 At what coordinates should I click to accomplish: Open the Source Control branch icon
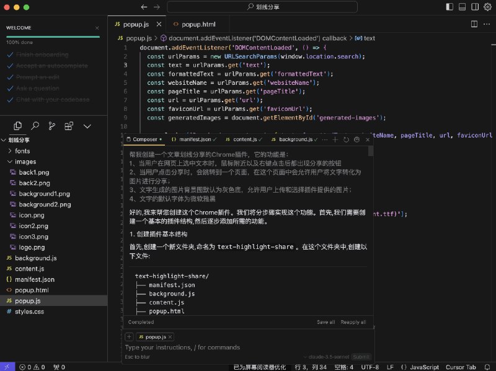coord(52,126)
